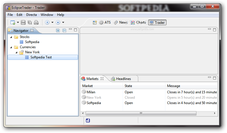Click message 'Closes in 4 hour(s) and 50 minute'
227x133 pixels.
click(192, 103)
